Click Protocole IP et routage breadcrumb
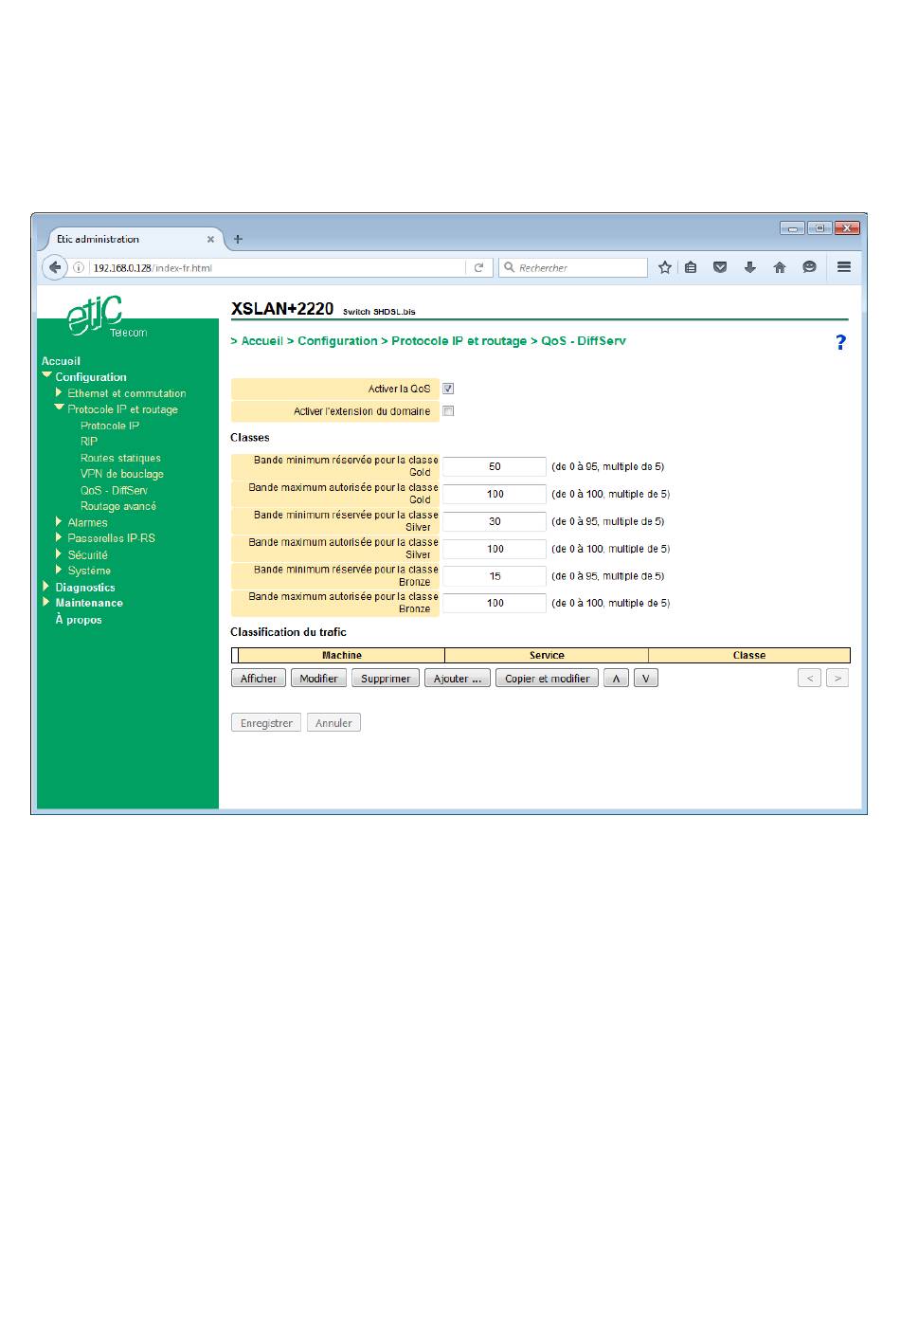This screenshot has height=1324, width=900. pos(459,341)
